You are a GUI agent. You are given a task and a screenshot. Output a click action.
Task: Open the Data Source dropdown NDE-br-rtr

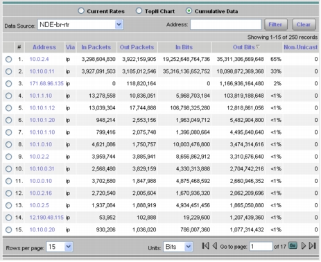[80, 24]
